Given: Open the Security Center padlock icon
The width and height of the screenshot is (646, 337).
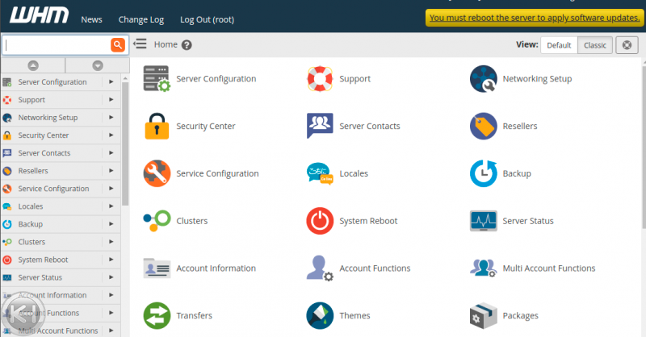Looking at the screenshot, I should click(157, 126).
